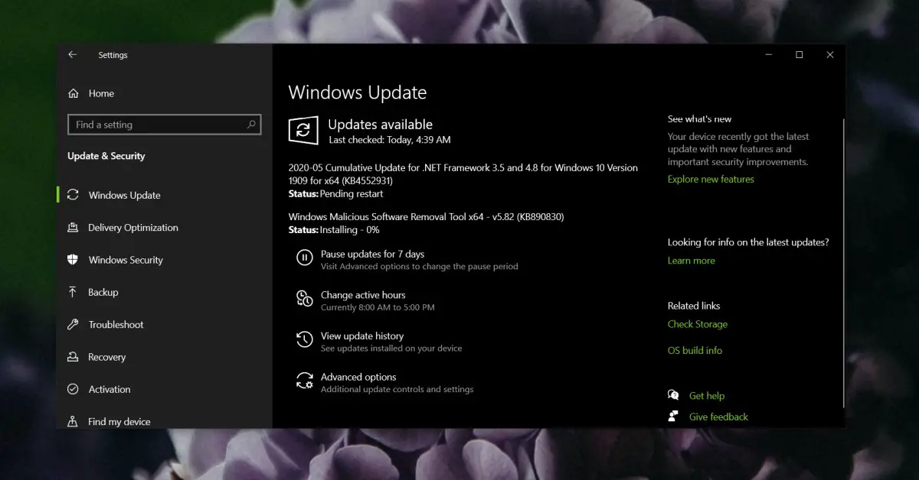Click the Advanced options gear icon
Screen dimensions: 919x480
(305, 381)
